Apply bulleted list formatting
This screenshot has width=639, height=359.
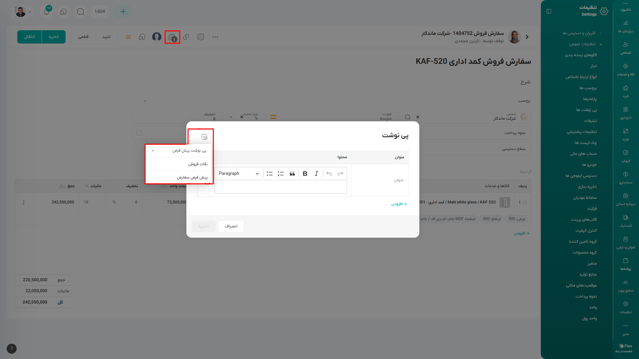(270, 174)
